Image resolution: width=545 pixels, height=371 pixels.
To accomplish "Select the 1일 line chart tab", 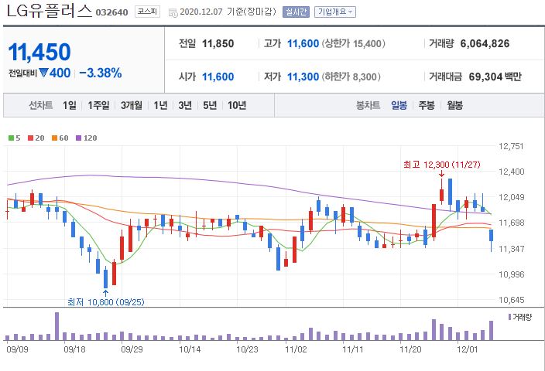I will (70, 105).
